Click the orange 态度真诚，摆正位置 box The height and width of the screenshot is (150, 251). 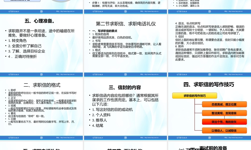(x=224, y=104)
